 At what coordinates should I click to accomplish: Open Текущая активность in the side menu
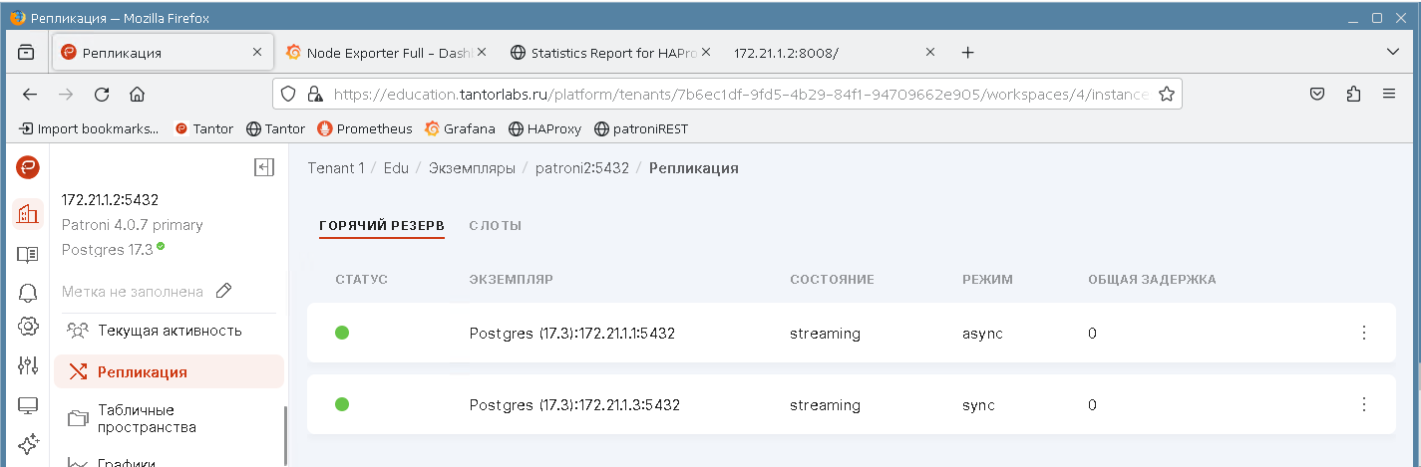point(170,330)
